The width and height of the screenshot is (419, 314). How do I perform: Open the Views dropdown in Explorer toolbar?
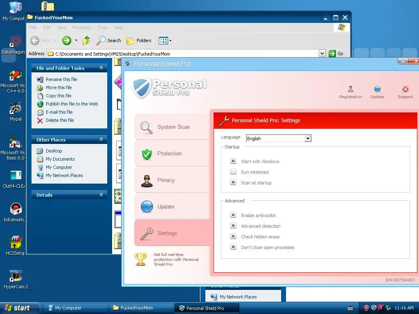click(x=165, y=40)
